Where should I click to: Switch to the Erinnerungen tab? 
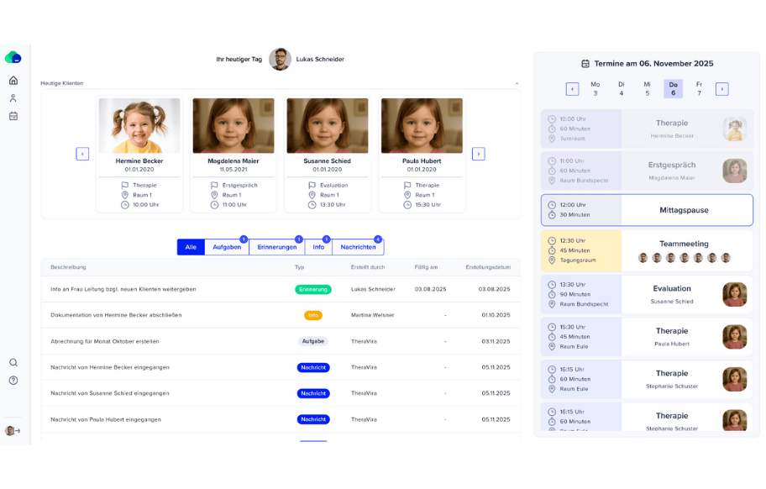tap(276, 247)
